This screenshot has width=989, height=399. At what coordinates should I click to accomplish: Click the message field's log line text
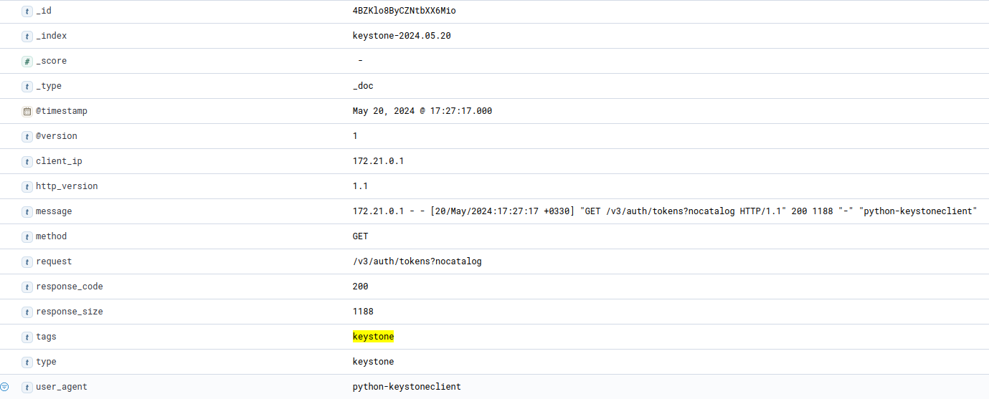[664, 211]
